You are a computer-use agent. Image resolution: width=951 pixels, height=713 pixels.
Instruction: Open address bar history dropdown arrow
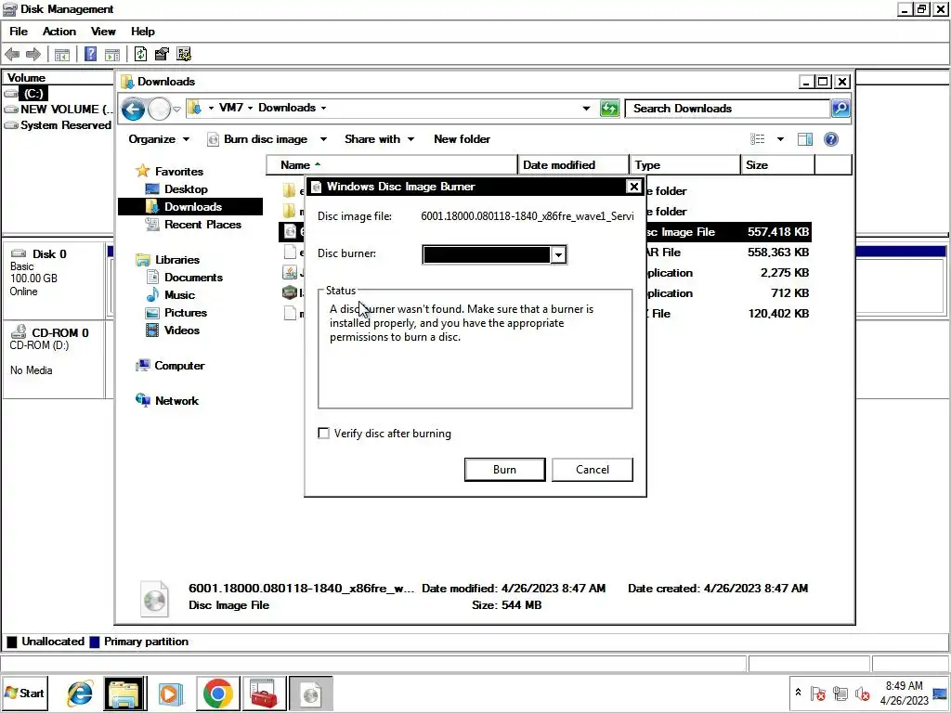586,109
